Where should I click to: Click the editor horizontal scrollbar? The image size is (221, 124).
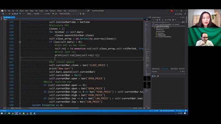(x=54, y=108)
